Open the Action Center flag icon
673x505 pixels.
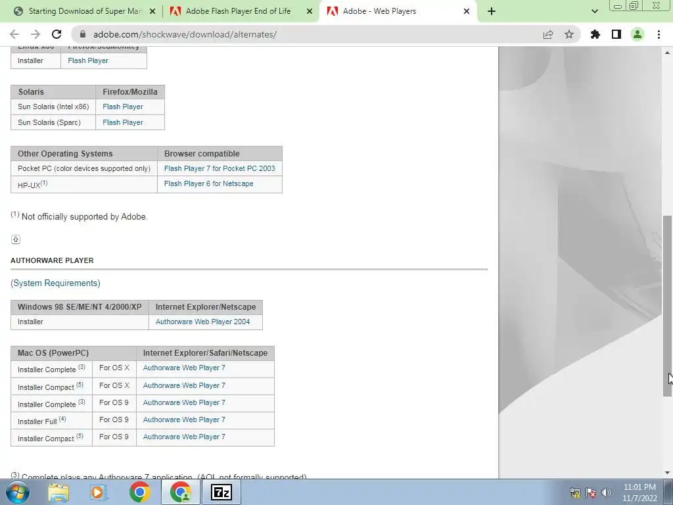(x=591, y=493)
